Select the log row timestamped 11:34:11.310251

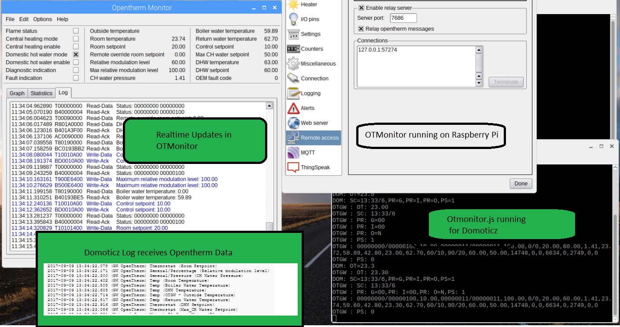138,198
